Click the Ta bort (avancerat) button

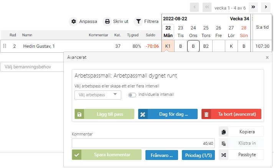tap(231, 114)
